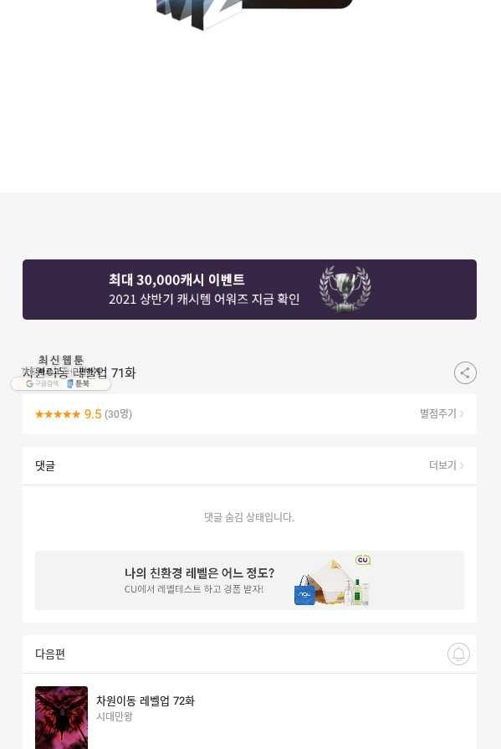Tap the share icon beside episode title
This screenshot has height=749, width=501.
465,372
